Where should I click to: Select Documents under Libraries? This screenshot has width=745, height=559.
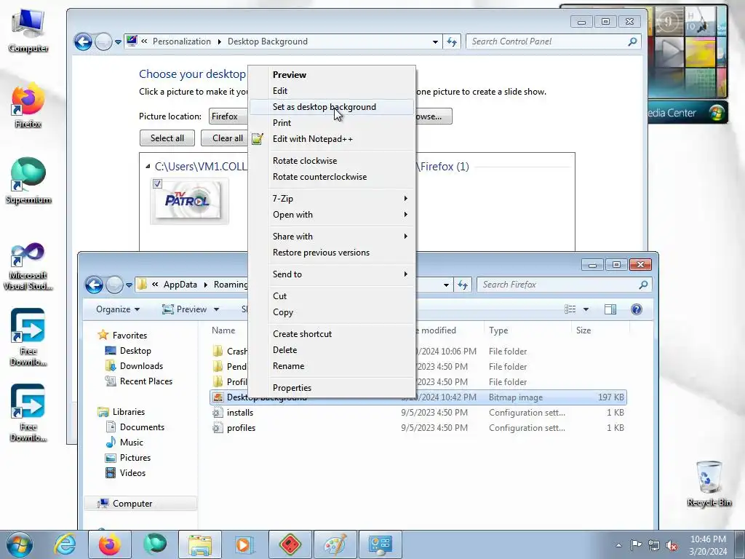pos(142,427)
